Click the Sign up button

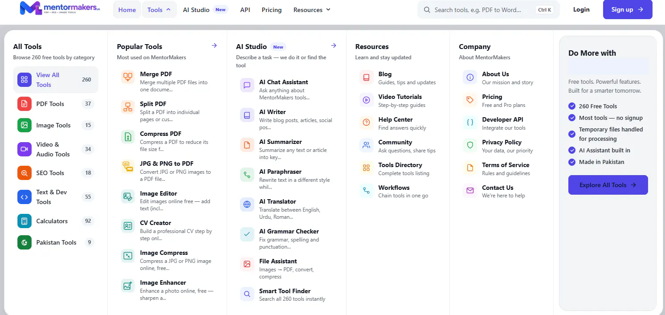[628, 9]
